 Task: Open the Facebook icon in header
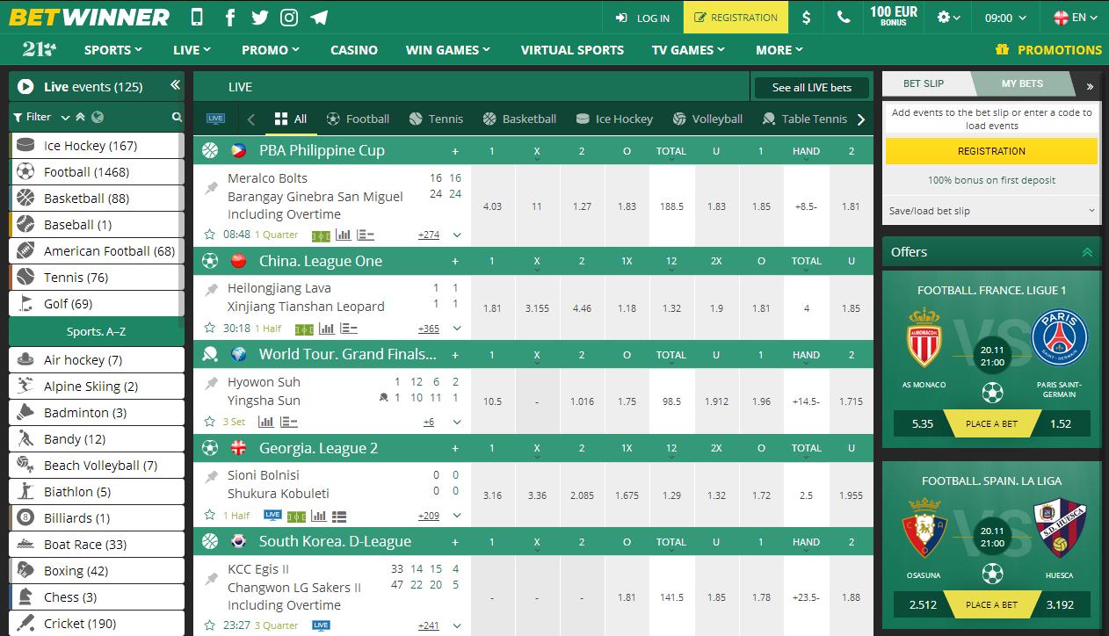[x=230, y=17]
